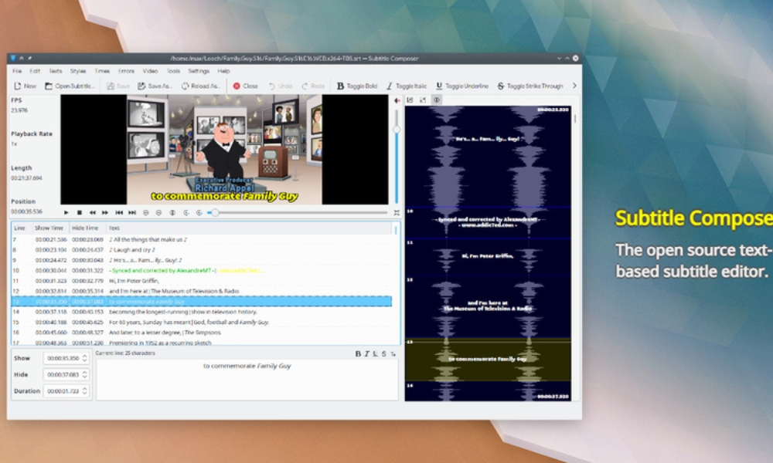Select line 8 "Laugh and cry"
The image size is (773, 463).
point(202,250)
